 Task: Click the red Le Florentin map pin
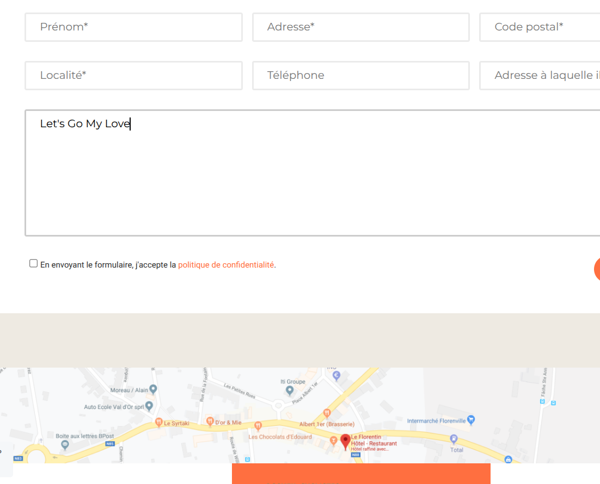pos(345,442)
